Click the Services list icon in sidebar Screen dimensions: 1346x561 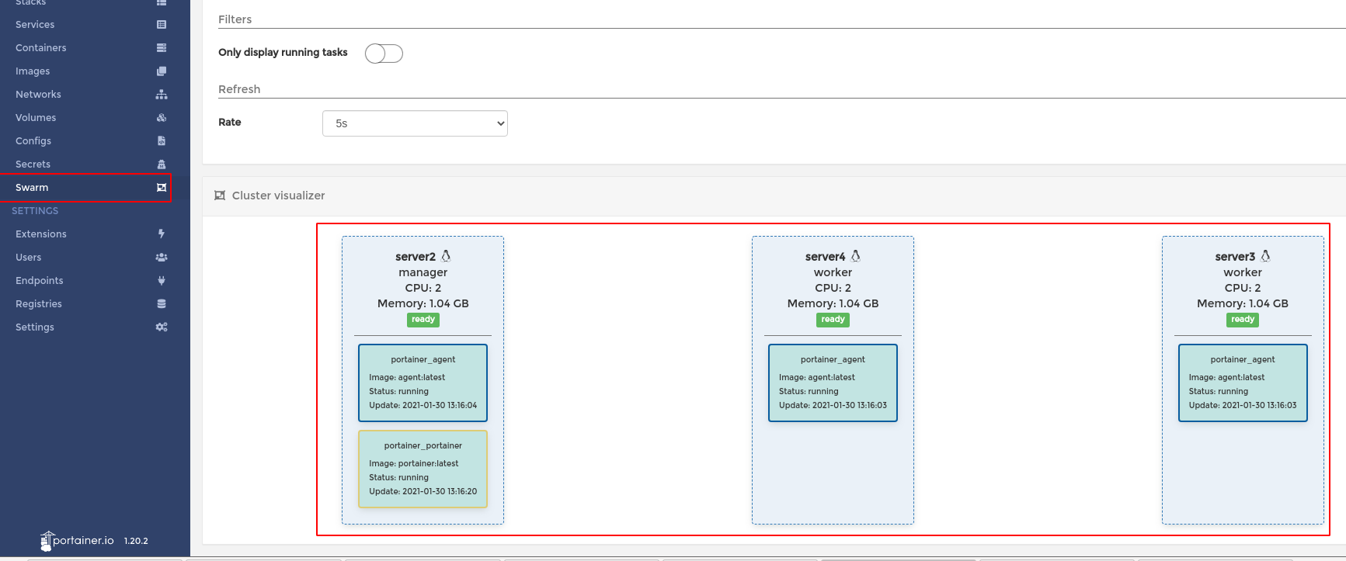tap(162, 25)
